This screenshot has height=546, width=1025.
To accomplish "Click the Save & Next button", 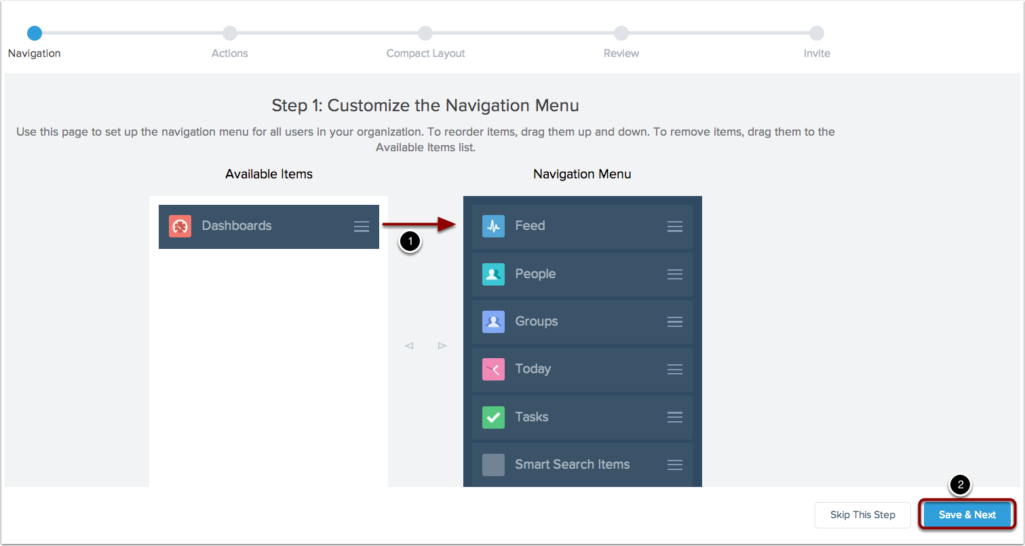I will [967, 515].
